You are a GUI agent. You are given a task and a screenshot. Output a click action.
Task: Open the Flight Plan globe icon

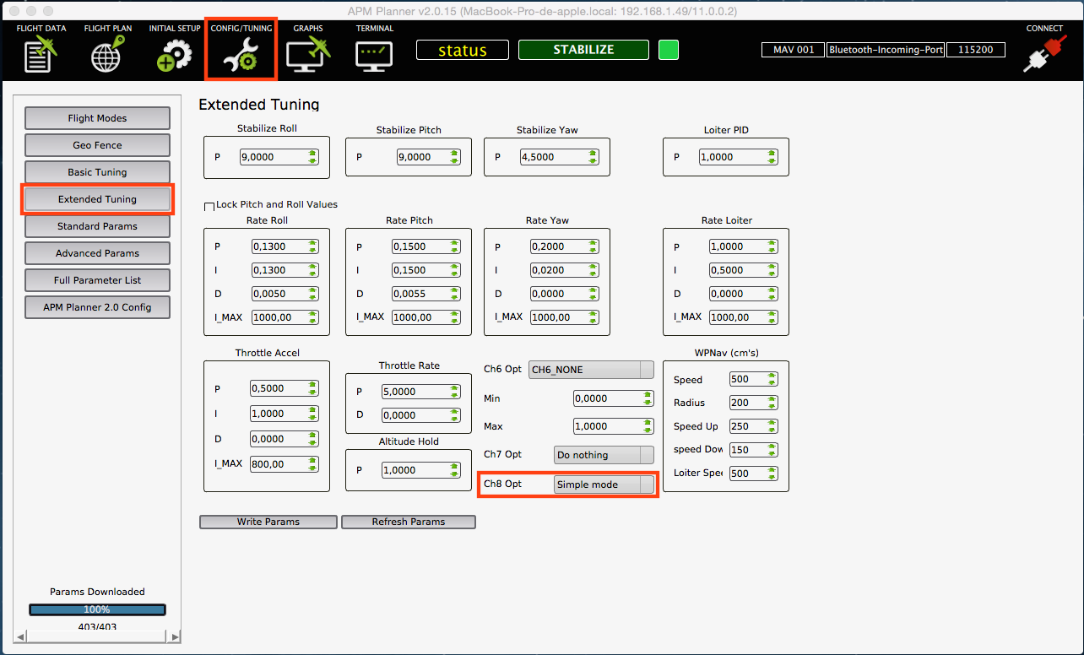[x=107, y=56]
